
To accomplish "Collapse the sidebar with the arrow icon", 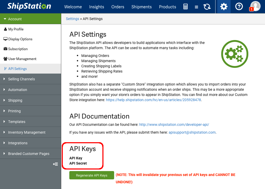I will (x=55, y=164).
